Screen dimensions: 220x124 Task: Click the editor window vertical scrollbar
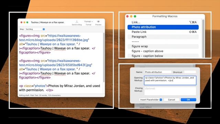(104, 58)
